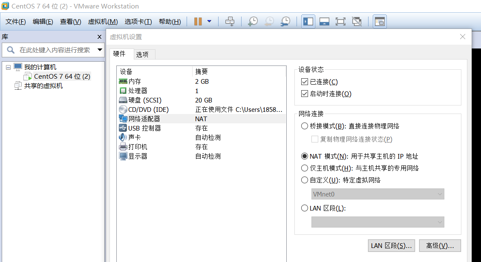Toggle the library sidebar view icon
This screenshot has height=262, width=481.
tap(308, 21)
